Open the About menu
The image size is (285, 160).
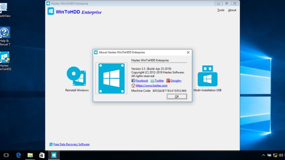click(232, 10)
